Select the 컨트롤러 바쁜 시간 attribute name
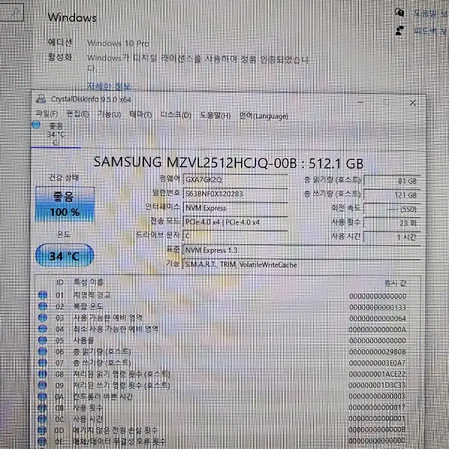The width and height of the screenshot is (449, 449). 103,396
